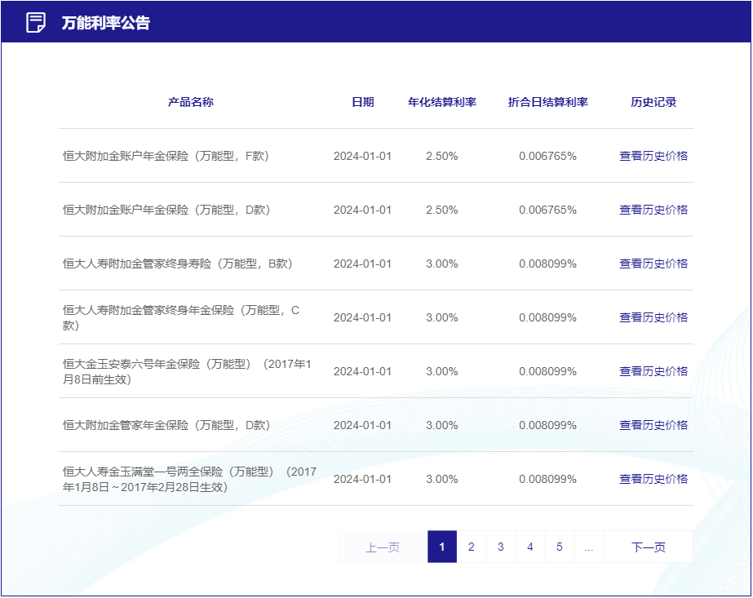Open 查看历史价格 for 金管家终身年金保险 C款
This screenshot has width=753, height=598.
click(x=653, y=317)
